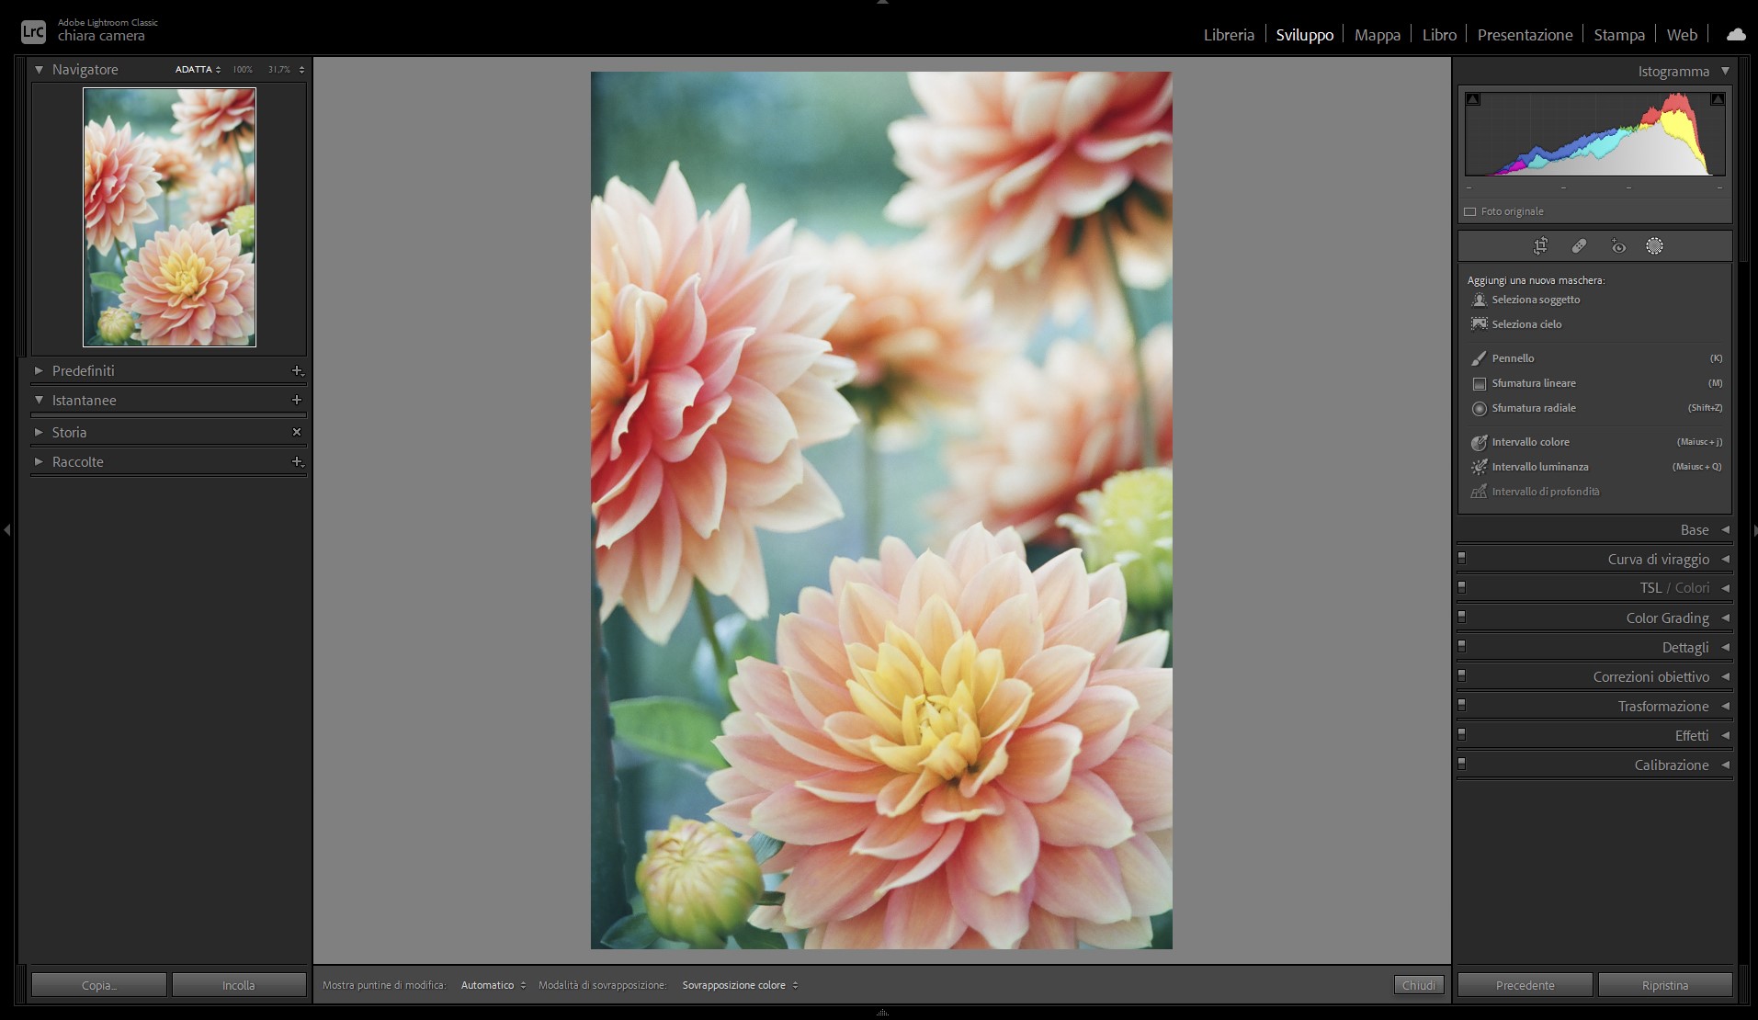Select the red eye correction tool
Image resolution: width=1758 pixels, height=1020 pixels.
tap(1618, 245)
